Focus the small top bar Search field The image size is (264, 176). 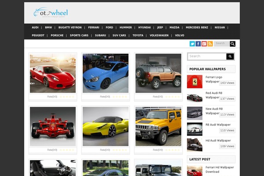[222, 44]
